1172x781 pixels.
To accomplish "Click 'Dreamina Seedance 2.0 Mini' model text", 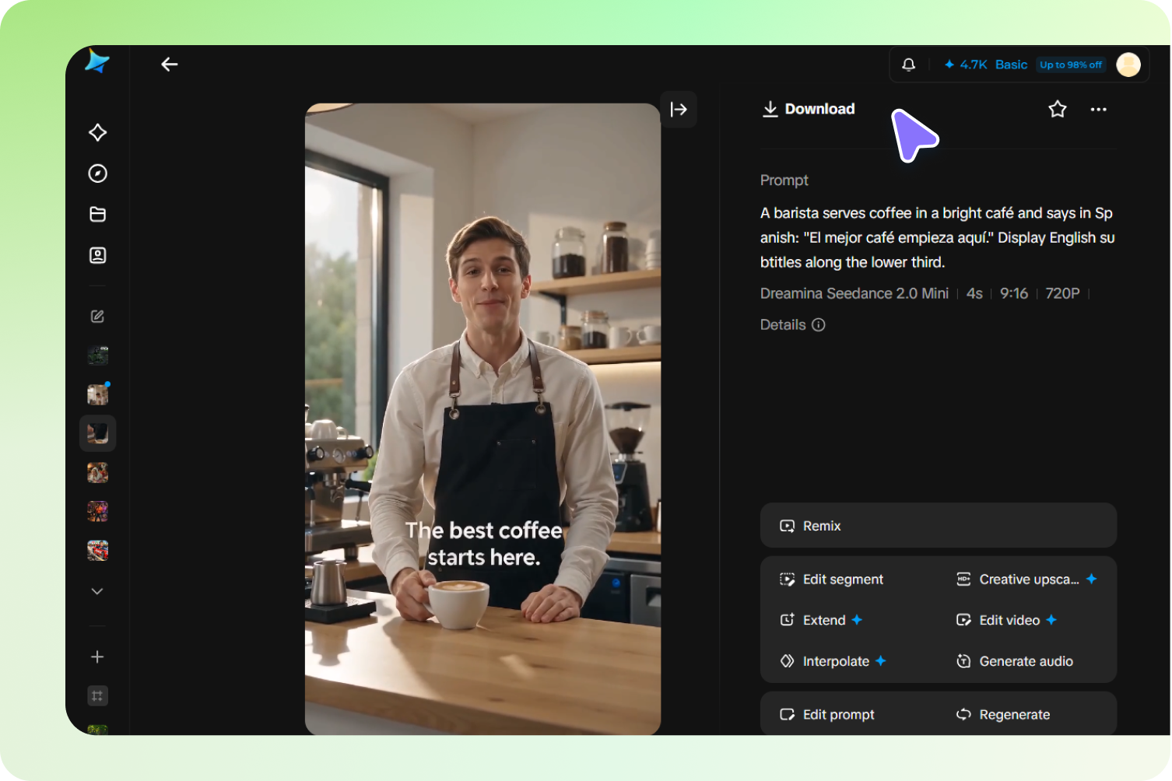I will pos(854,293).
